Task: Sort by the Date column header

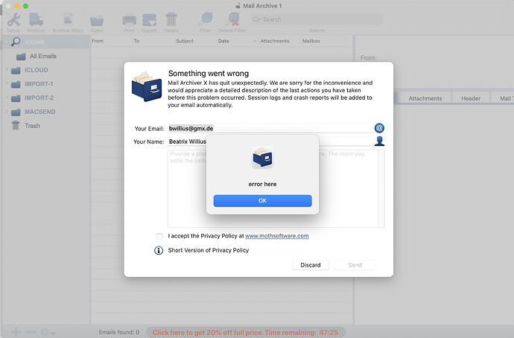Action: click(223, 41)
